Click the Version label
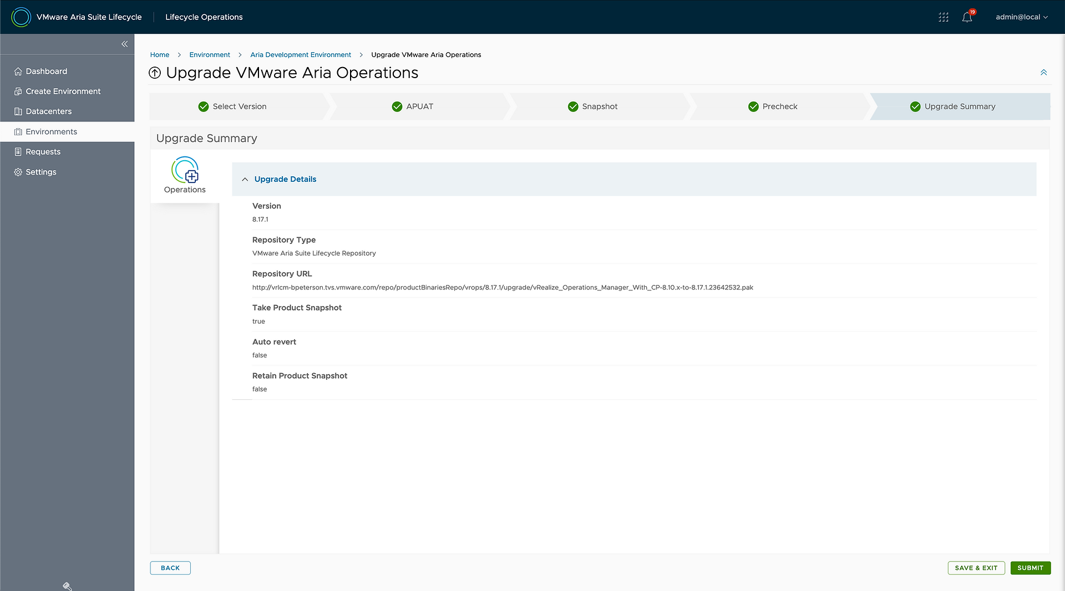Viewport: 1065px width, 591px height. pyautogui.click(x=267, y=206)
